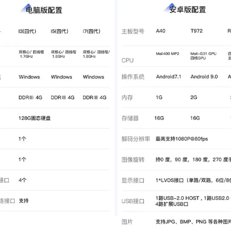Click the Android7.1 cell
This screenshot has width=231, height=231.
[169, 77]
